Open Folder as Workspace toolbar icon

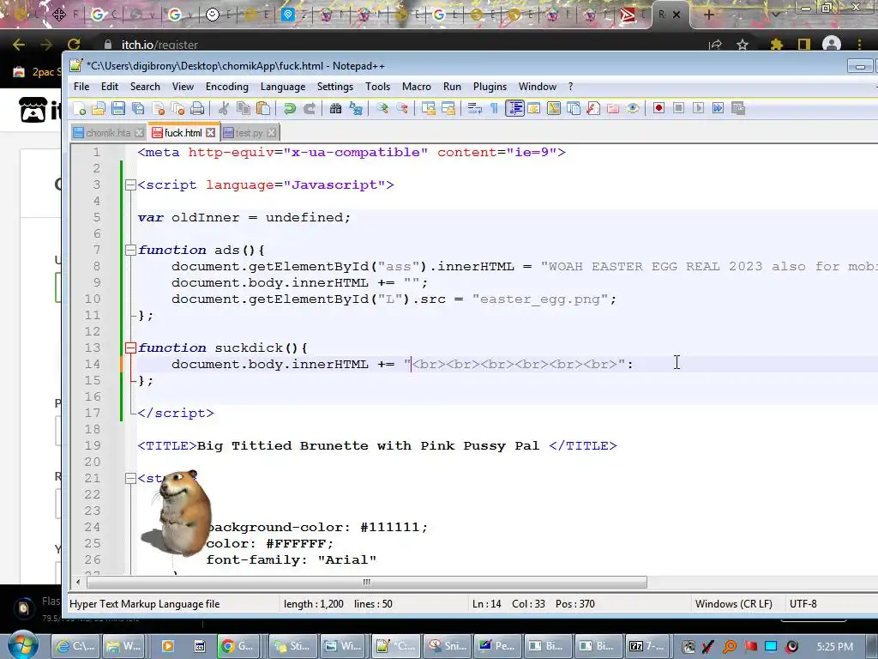[x=613, y=108]
